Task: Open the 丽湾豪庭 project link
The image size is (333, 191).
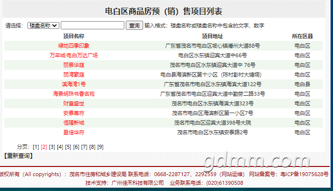Action: (74, 75)
